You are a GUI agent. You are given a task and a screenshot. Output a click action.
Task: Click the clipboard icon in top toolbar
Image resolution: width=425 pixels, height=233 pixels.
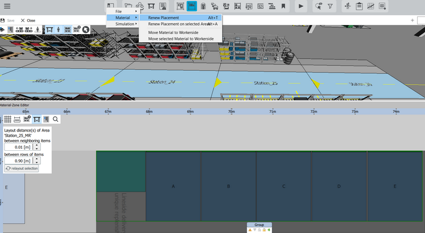(x=360, y=6)
